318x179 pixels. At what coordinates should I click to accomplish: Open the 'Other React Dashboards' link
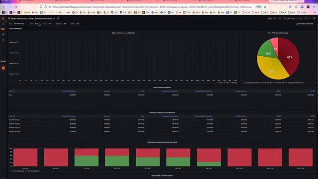pyautogui.click(x=305, y=24)
